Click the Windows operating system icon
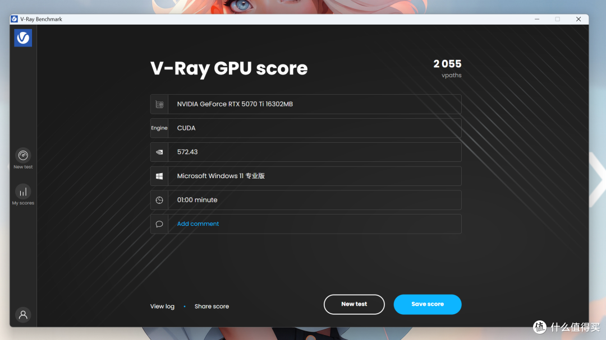 (x=159, y=176)
